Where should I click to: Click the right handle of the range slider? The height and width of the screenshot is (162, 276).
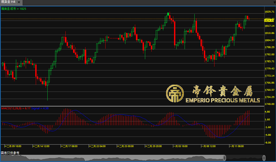point(264,158)
